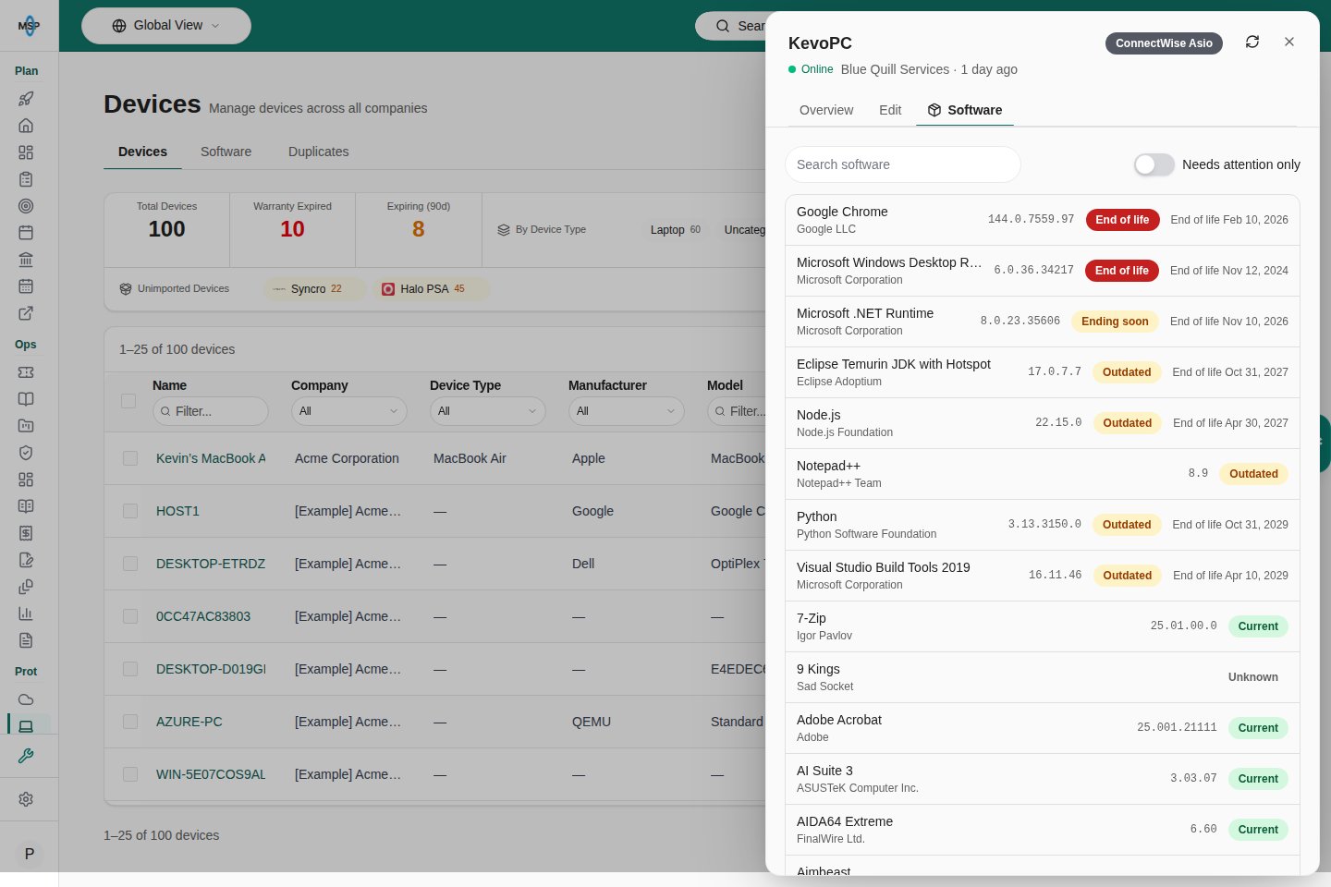Tick the select-all checkbox in table header
Screen dimensions: 1331x887
pyautogui.click(x=128, y=401)
